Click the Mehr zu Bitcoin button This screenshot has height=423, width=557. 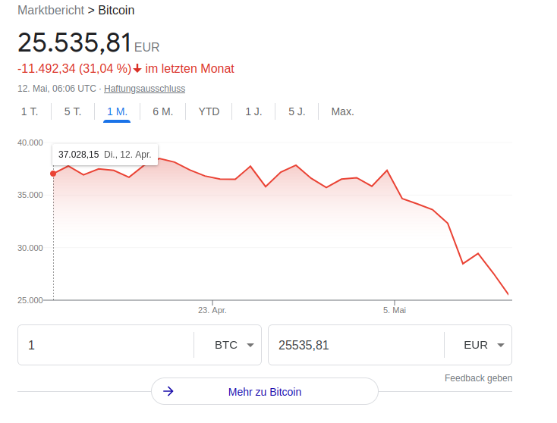click(x=265, y=391)
